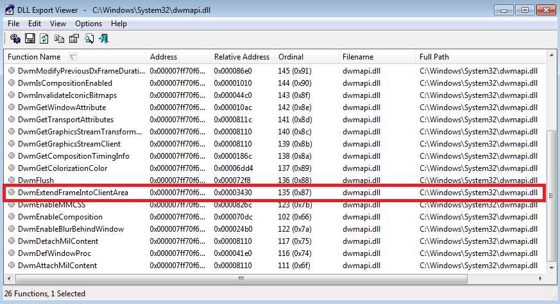Open the Properties toolbar icon
This screenshot has width=560, height=304.
(x=74, y=39)
